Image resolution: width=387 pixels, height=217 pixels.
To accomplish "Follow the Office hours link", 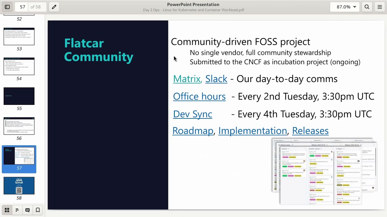I will (x=199, y=96).
